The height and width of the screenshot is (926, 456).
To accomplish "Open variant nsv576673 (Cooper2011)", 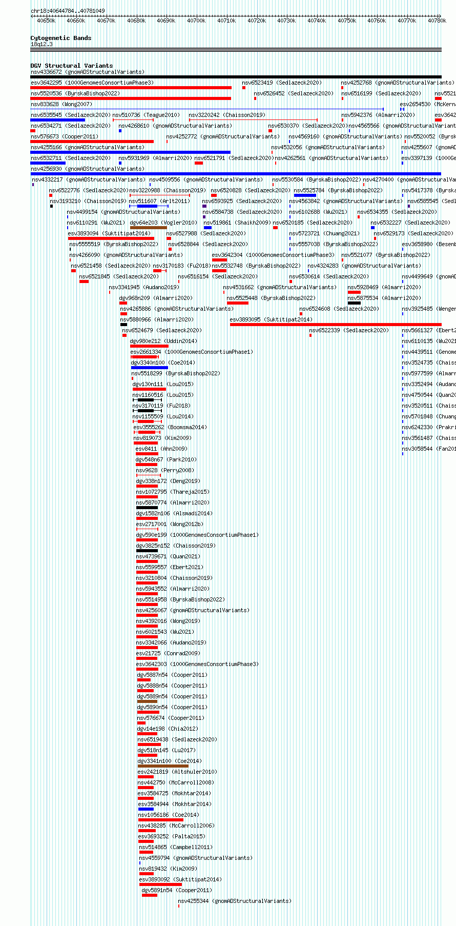I will [x=65, y=136].
